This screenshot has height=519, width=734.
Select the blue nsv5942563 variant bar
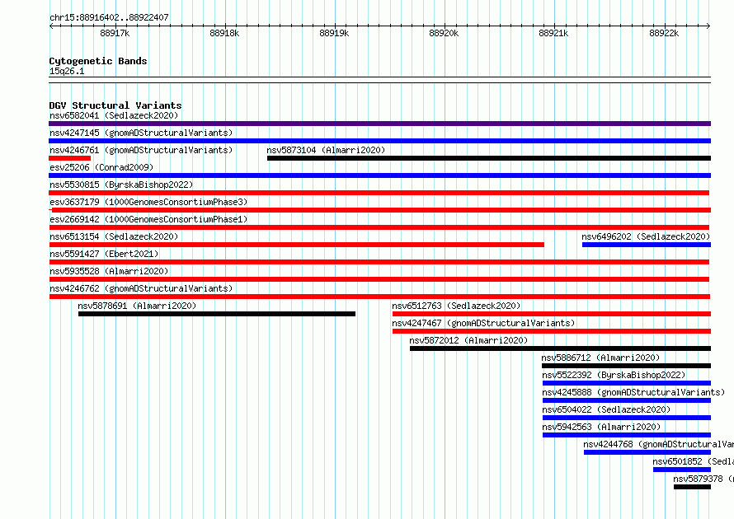coord(627,435)
